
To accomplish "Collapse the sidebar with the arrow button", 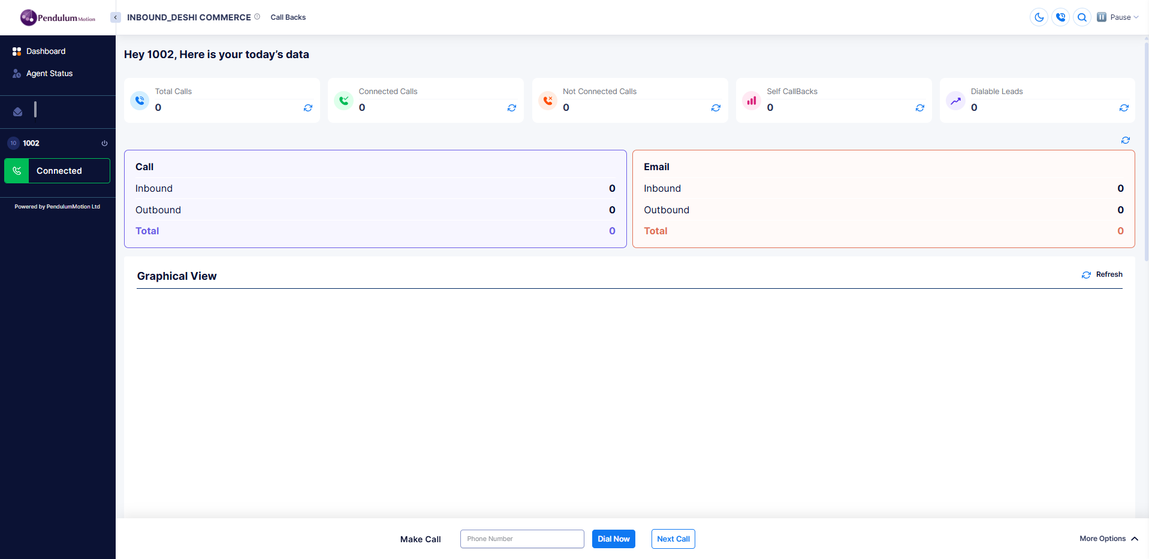I will pyautogui.click(x=116, y=17).
